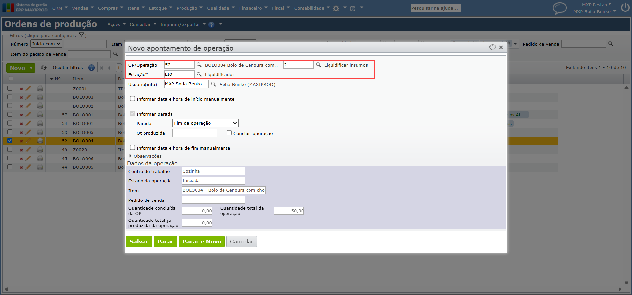Edit order 45 pencil icon

28,158
